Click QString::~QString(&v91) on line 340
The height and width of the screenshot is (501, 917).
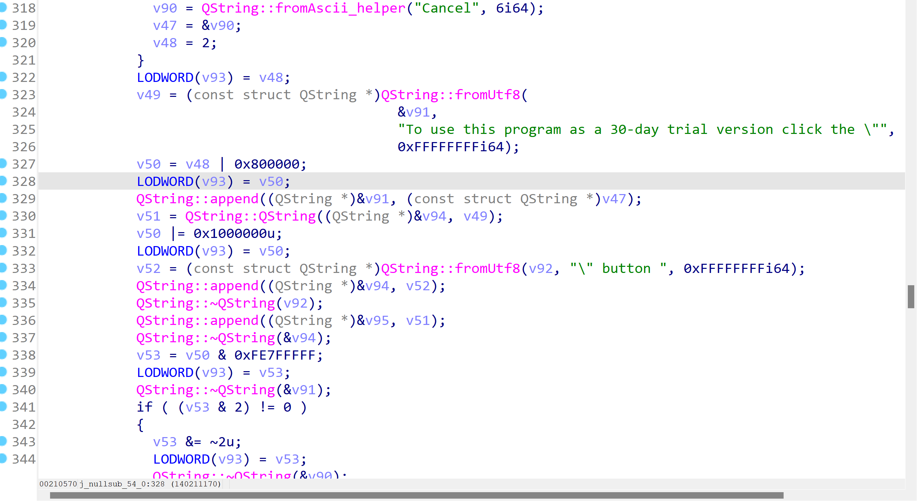click(x=234, y=390)
